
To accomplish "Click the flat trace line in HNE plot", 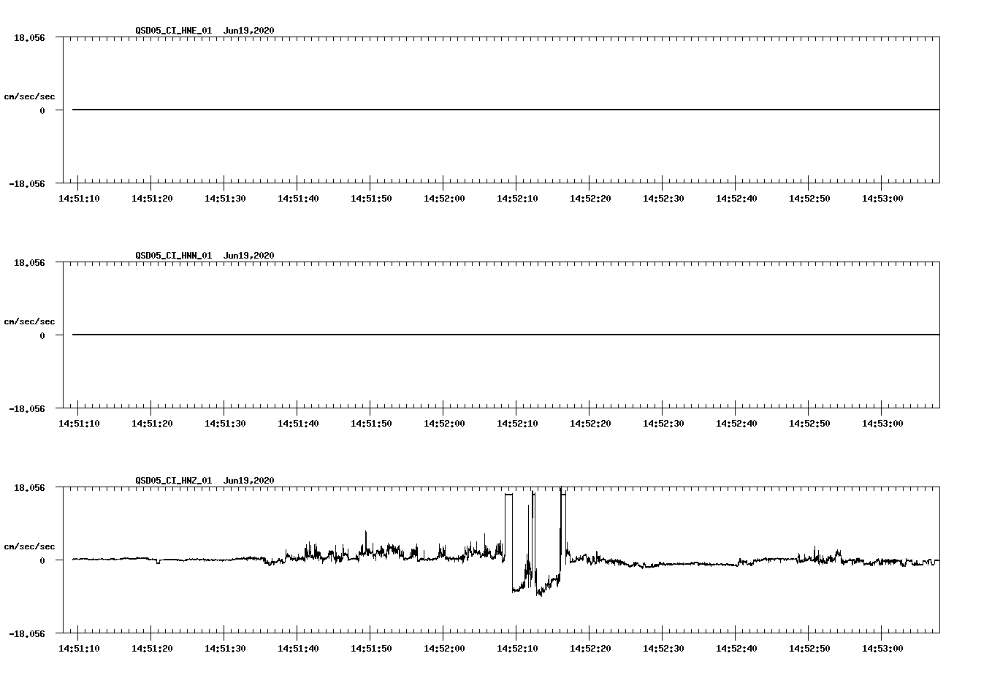I will click(x=505, y=110).
